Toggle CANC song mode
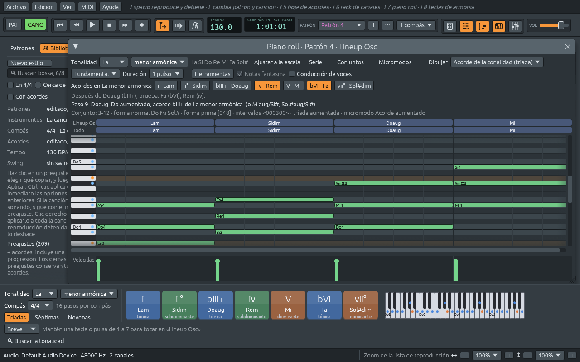This screenshot has height=362, width=580. point(35,25)
